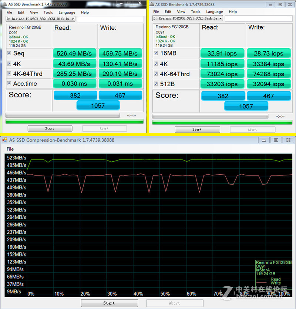Click 4K write result 33384 iops
Image resolution: width=296 pixels, height=309 pixels.
pos(269,64)
